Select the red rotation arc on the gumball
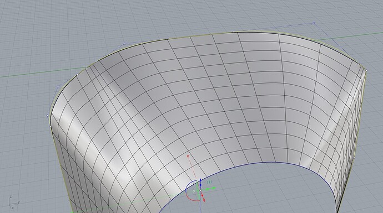383x213 pixels. [x=191, y=199]
